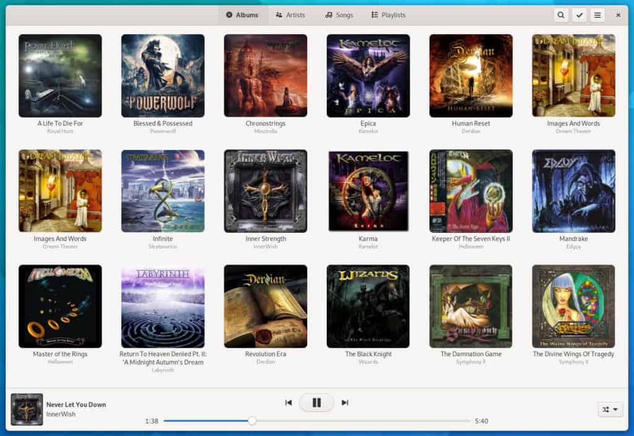The width and height of the screenshot is (634, 436).
Task: Click the 'Master of the Rings' title
Action: coord(60,354)
